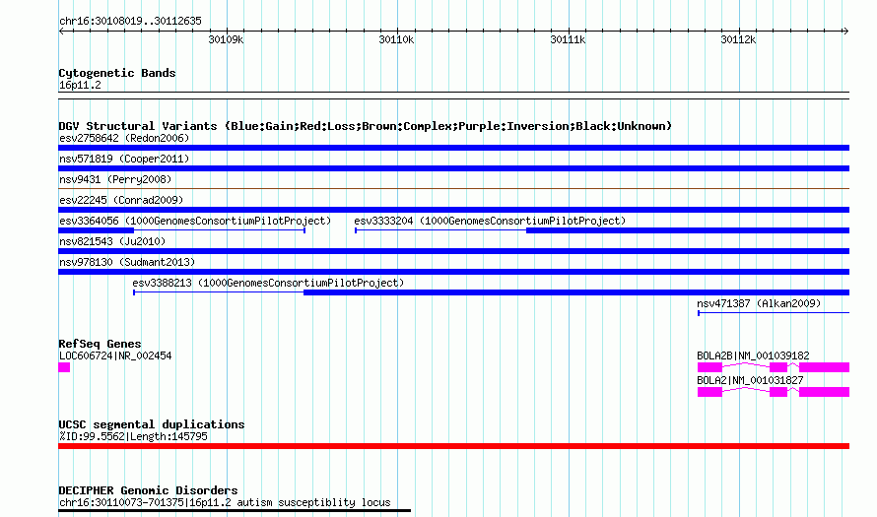The height and width of the screenshot is (517, 877).
Task: Open variant esv2758642 (Redon2006) label
Action: pos(124,138)
